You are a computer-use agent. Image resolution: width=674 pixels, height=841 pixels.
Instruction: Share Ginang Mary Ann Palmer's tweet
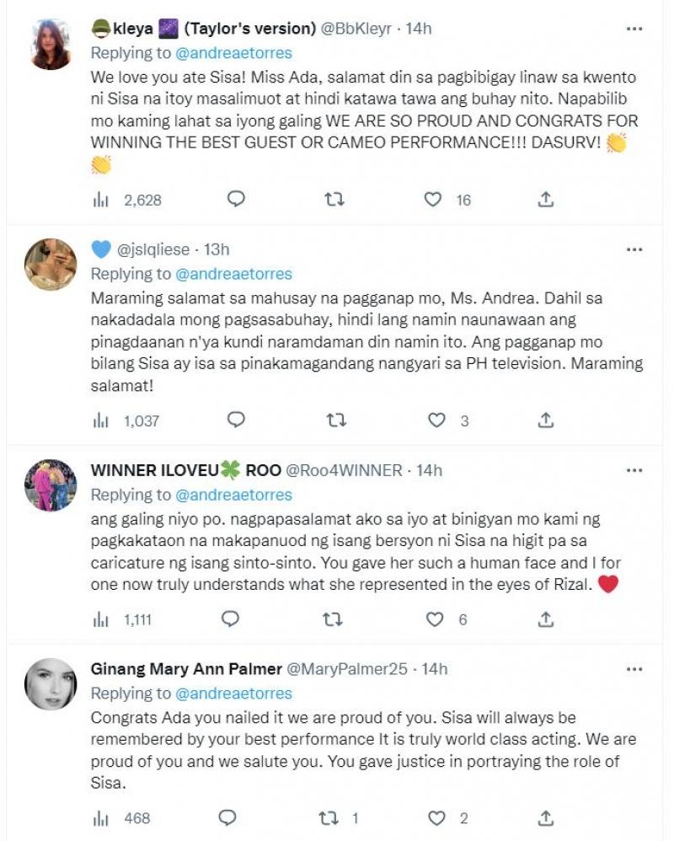click(545, 817)
